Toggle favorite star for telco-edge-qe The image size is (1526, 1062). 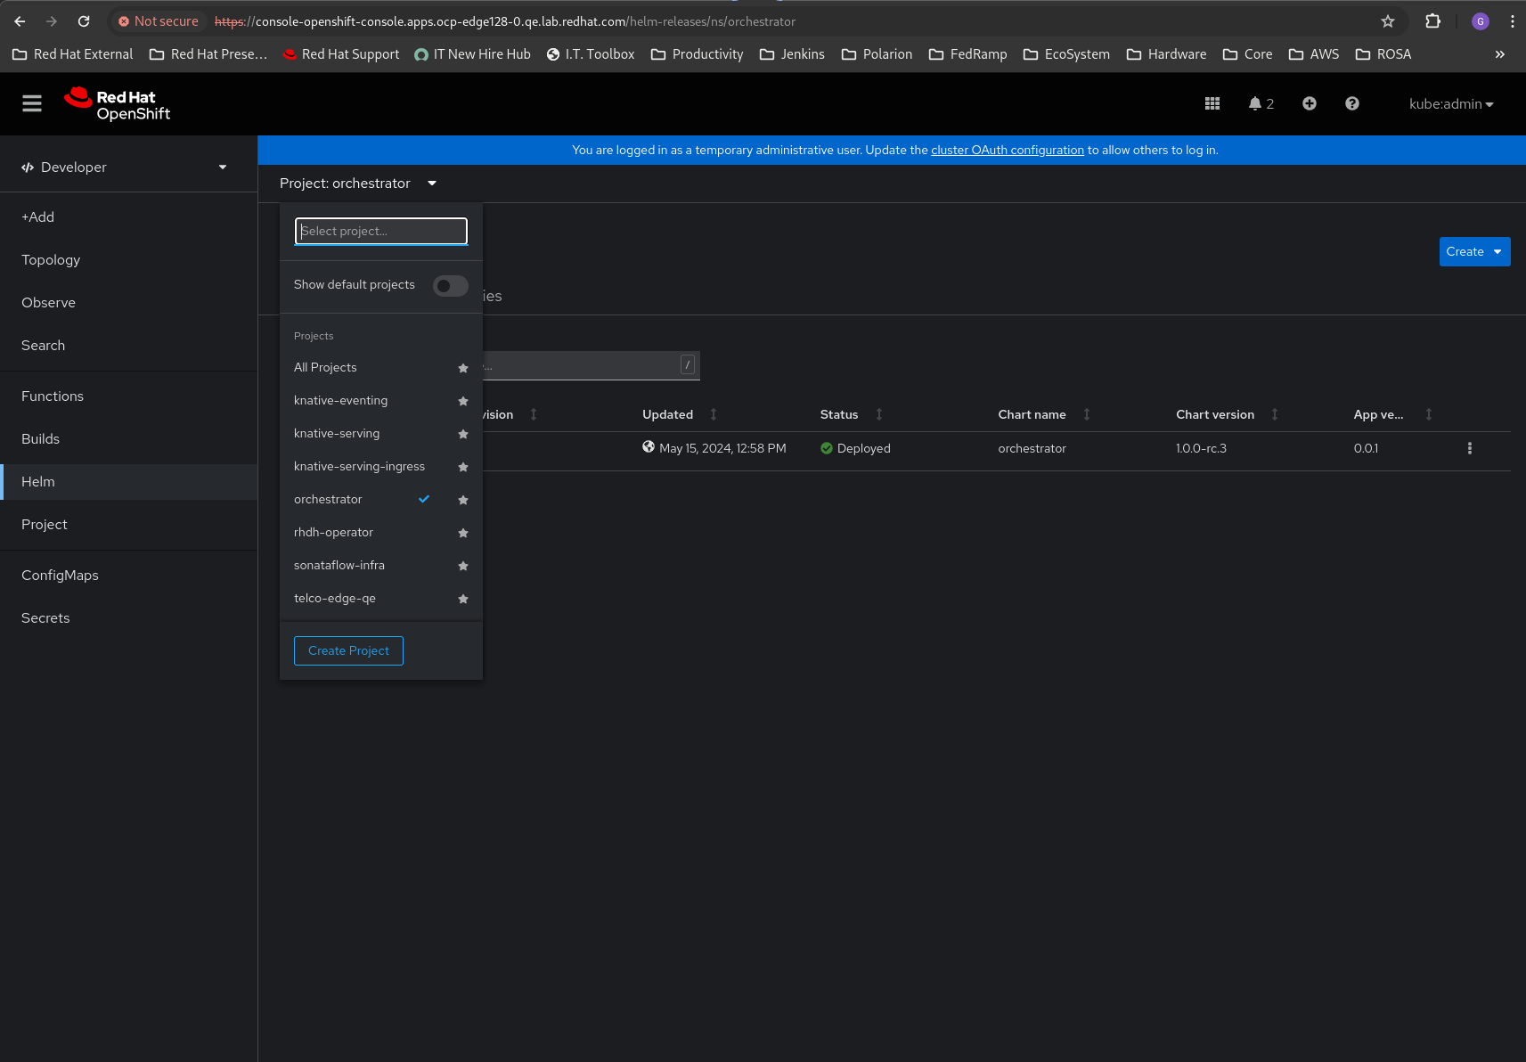[x=463, y=600]
